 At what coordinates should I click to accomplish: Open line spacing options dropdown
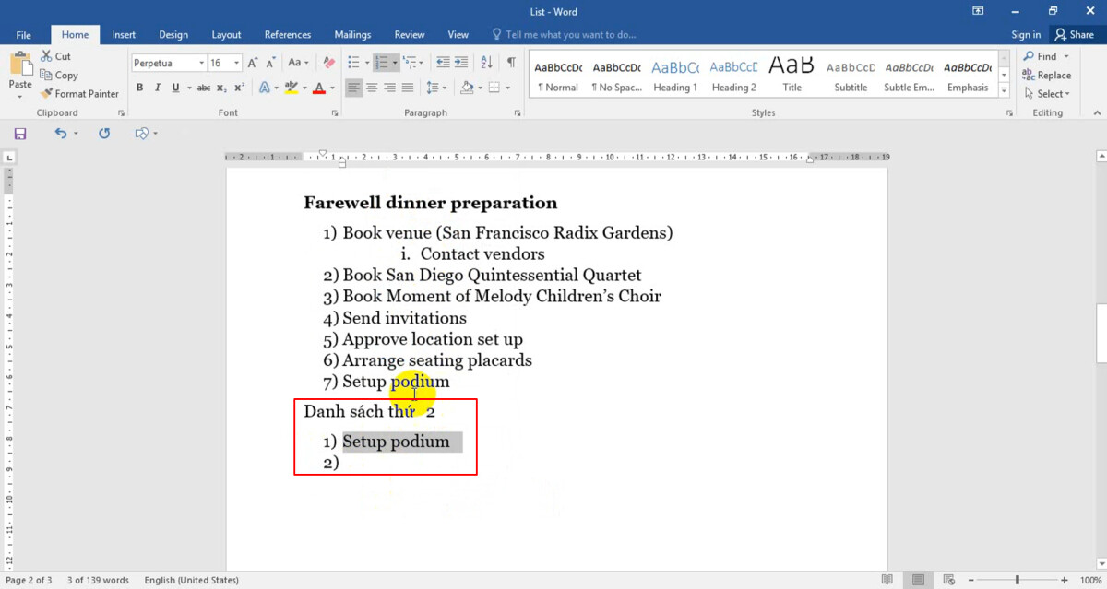click(438, 88)
